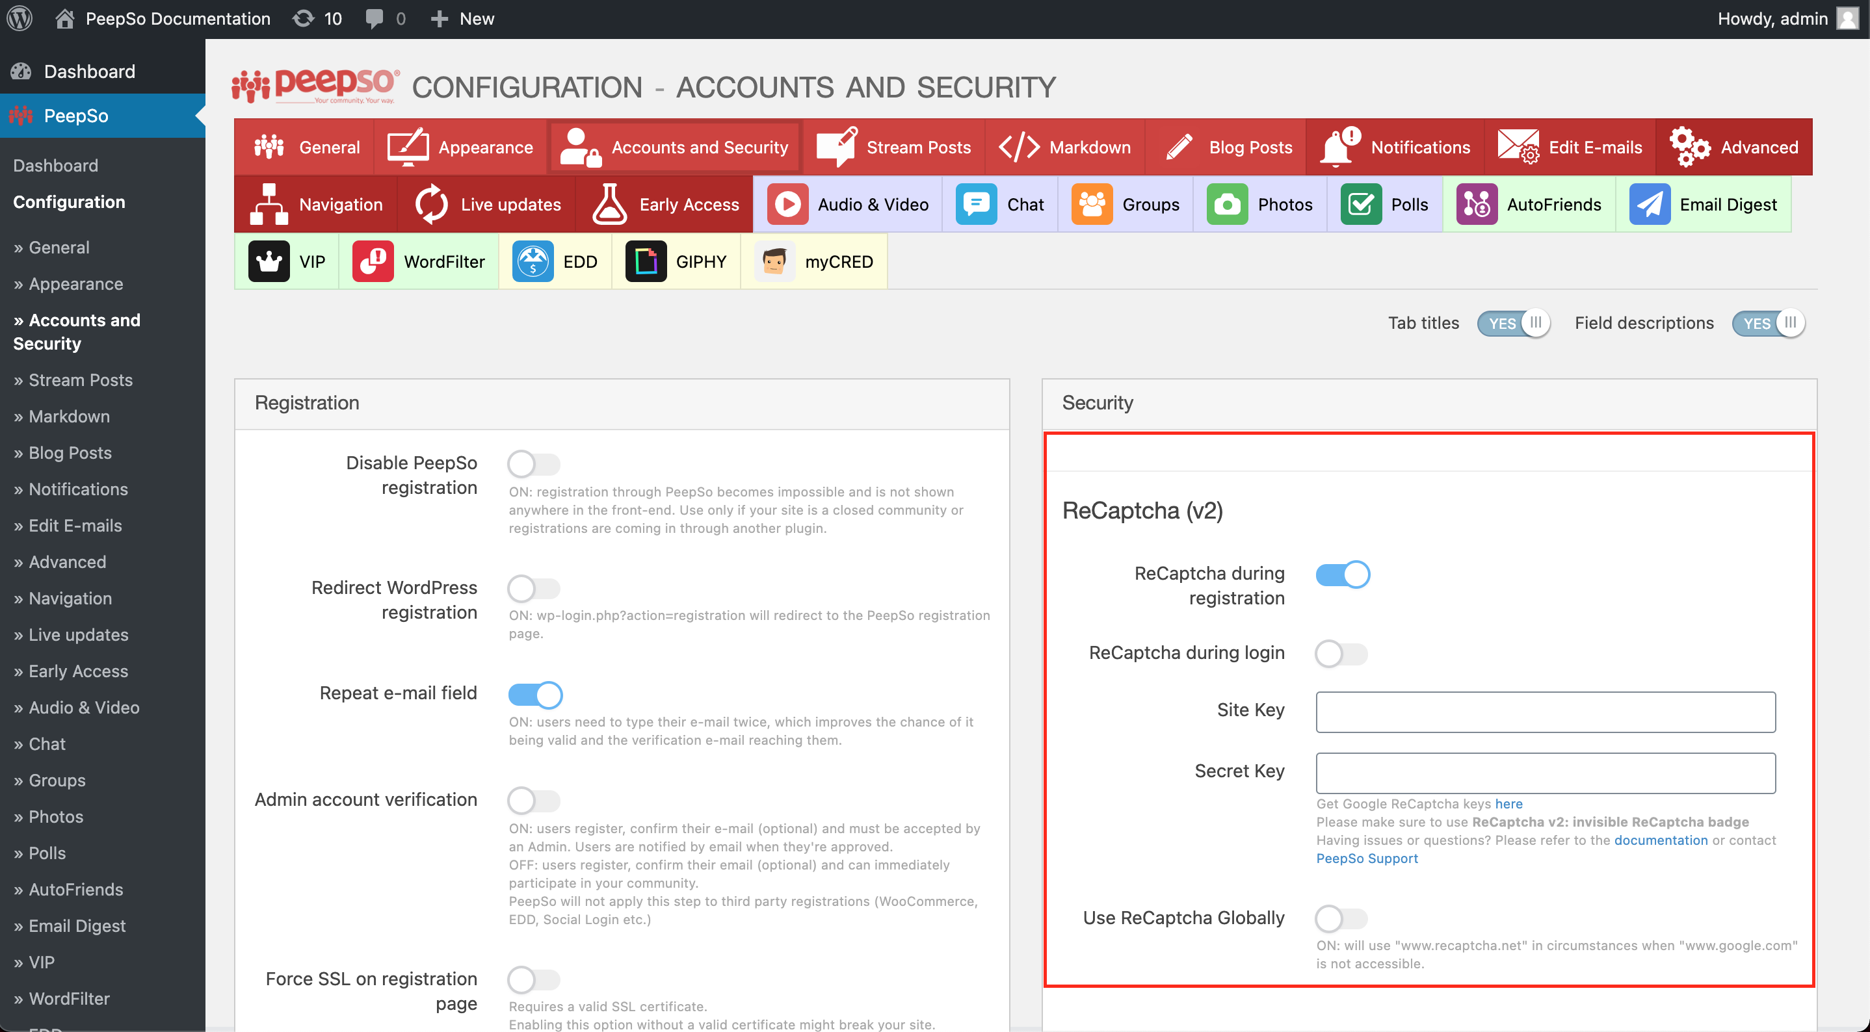
Task: Click the Early Access flask icon
Action: coord(609,205)
